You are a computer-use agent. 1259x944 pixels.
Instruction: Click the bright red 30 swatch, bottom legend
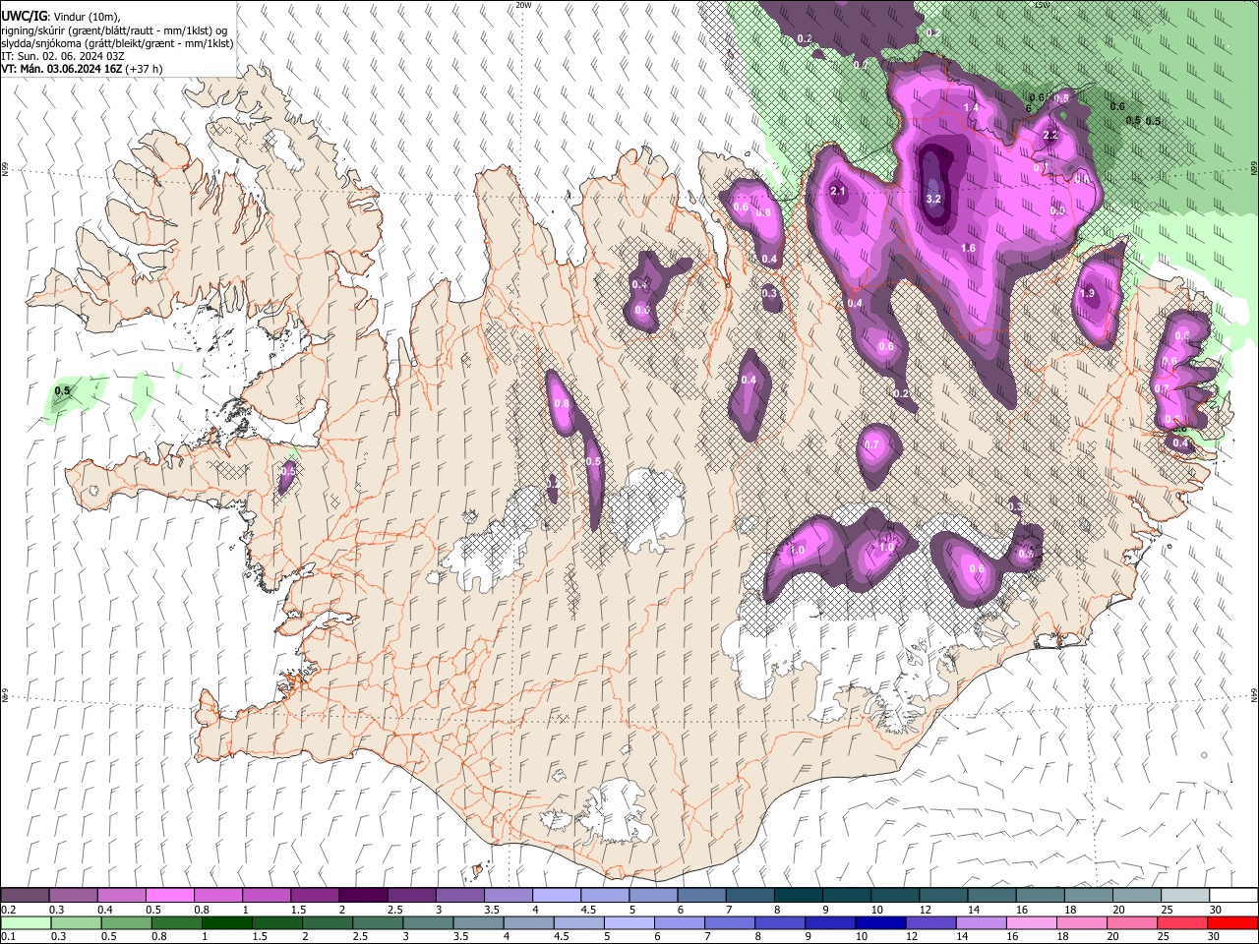(x=1231, y=922)
